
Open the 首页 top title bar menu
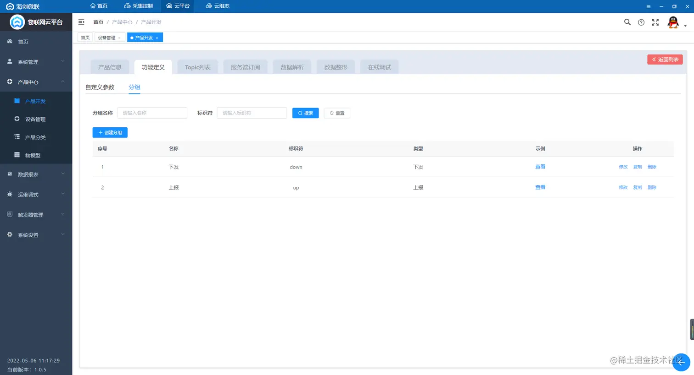(99, 6)
